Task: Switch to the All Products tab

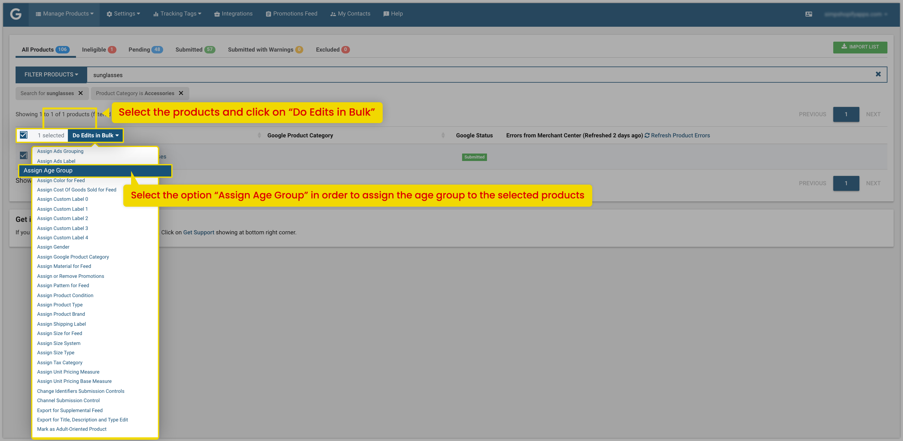Action: (x=45, y=49)
